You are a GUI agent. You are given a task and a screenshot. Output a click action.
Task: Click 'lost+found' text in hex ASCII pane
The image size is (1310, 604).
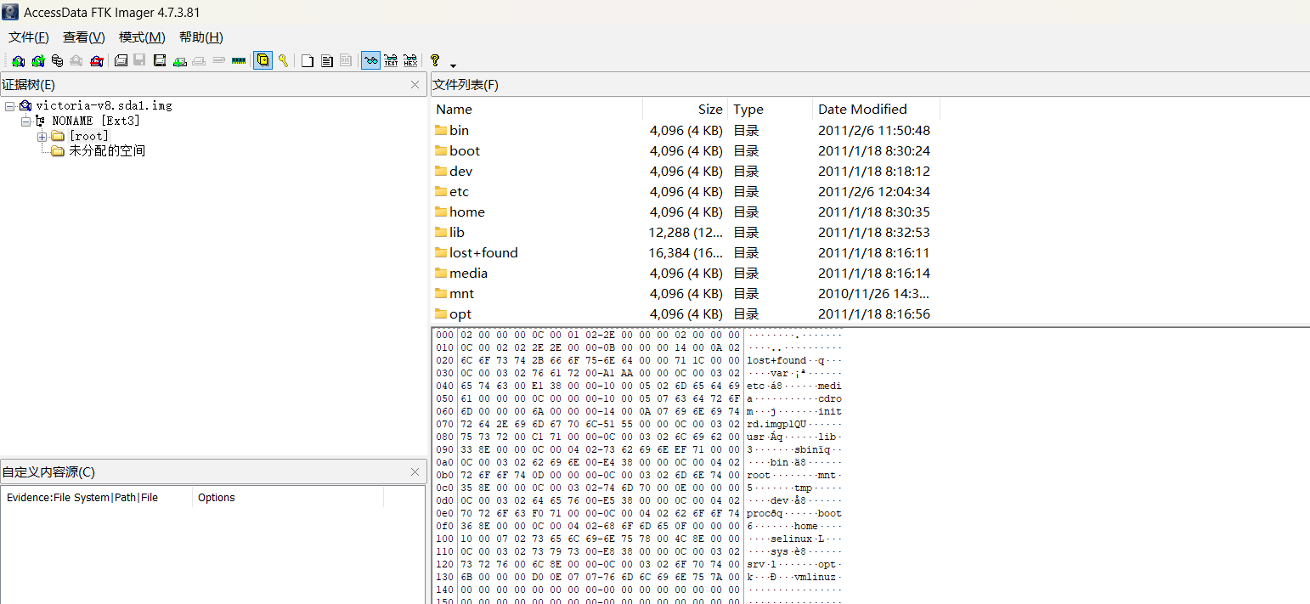pyautogui.click(x=776, y=360)
